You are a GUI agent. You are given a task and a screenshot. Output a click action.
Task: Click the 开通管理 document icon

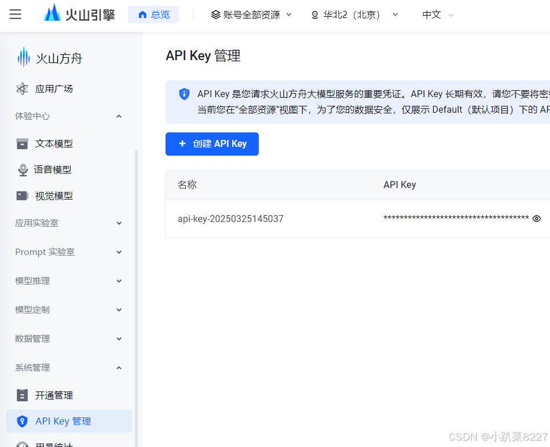(22, 395)
